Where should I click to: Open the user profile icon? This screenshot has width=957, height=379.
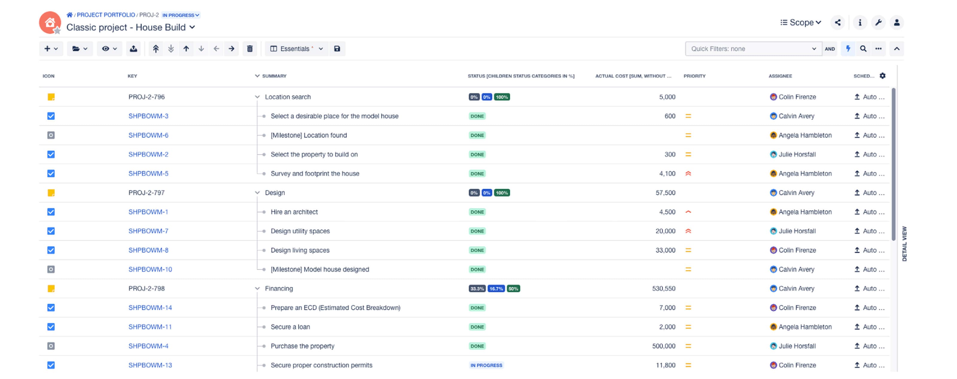[897, 23]
